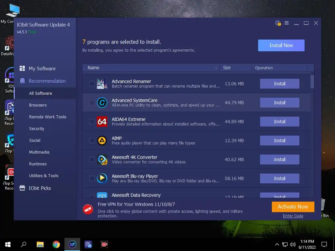Click the Advanced SystemCare app icon
Image resolution: width=335 pixels, height=251 pixels.
click(x=102, y=103)
